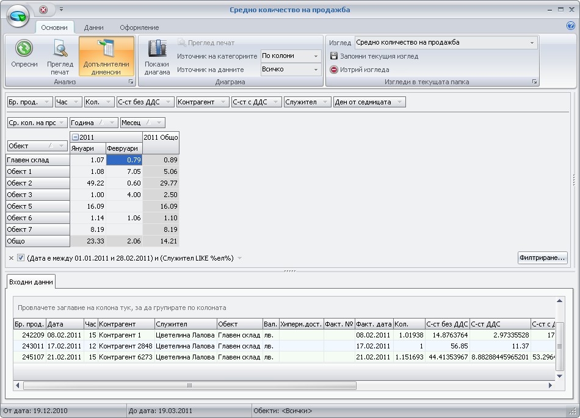Click the Опресни refresh icon
The width and height of the screenshot is (580, 418).
pos(24,49)
